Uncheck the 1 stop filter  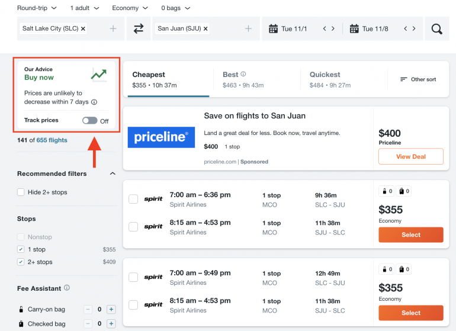coord(21,250)
